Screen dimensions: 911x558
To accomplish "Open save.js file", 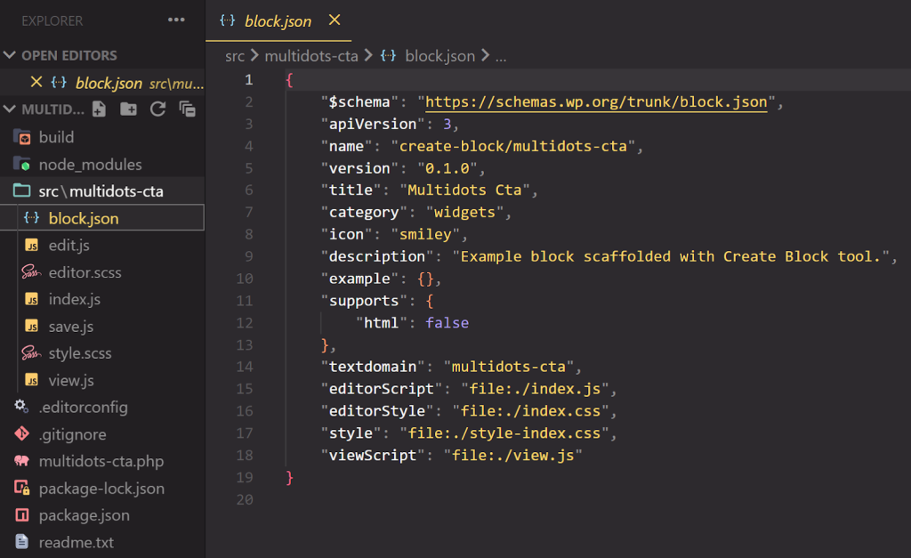I will click(71, 327).
